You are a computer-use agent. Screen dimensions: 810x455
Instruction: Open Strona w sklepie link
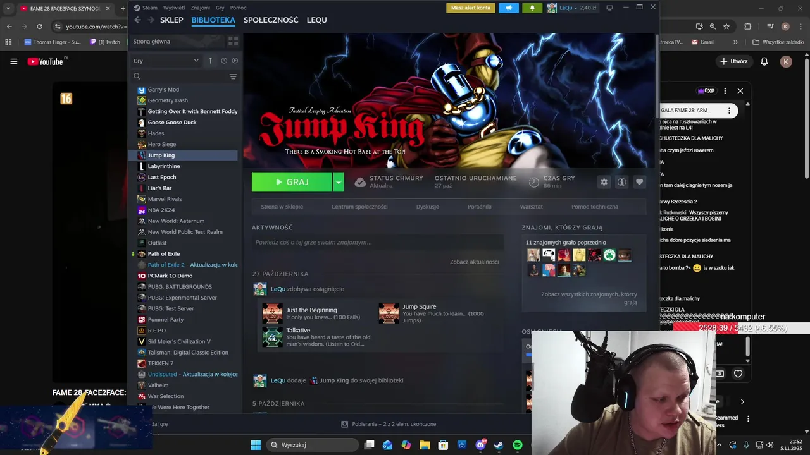tap(282, 207)
